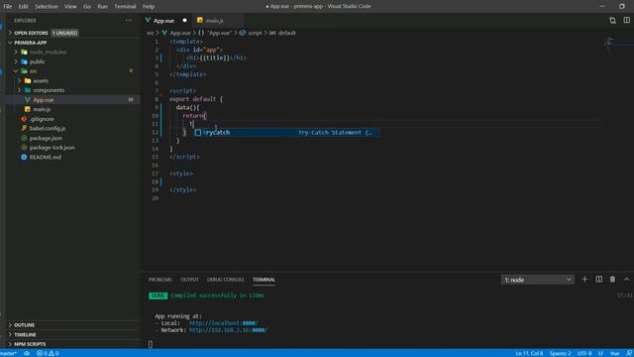The width and height of the screenshot is (634, 357).
Task: Change indentation via Spaces: 2
Action: (x=560, y=353)
